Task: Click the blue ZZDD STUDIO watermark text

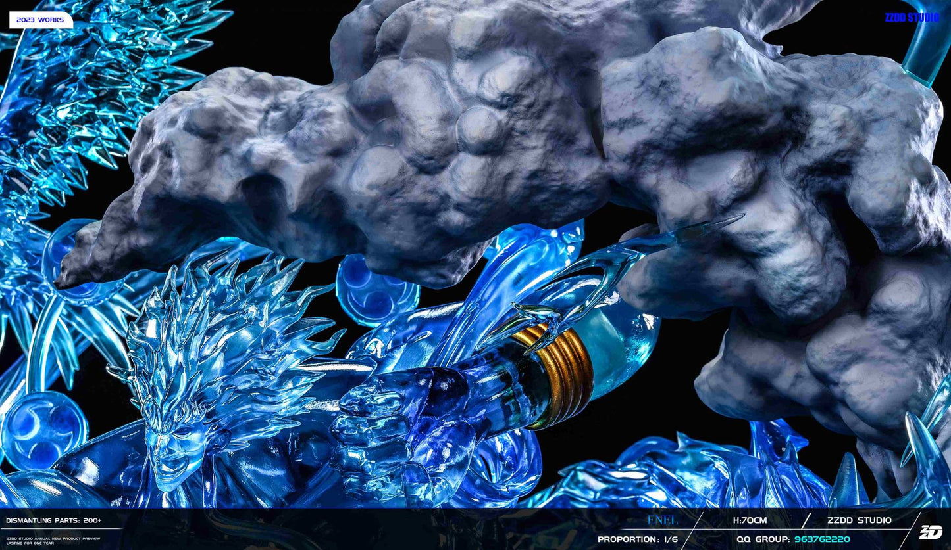Action: 912,18
